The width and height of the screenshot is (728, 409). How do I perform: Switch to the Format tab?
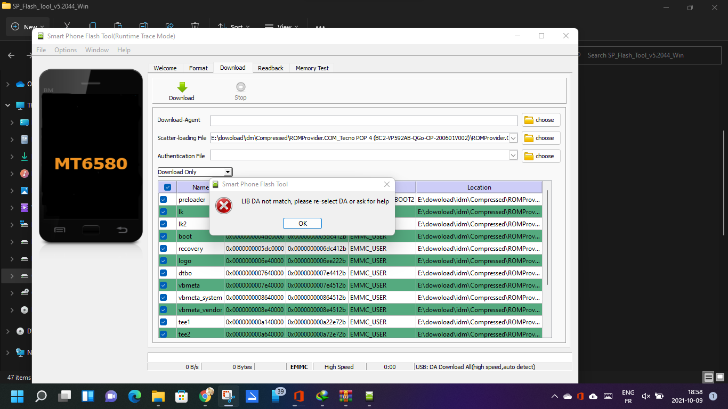coord(198,68)
